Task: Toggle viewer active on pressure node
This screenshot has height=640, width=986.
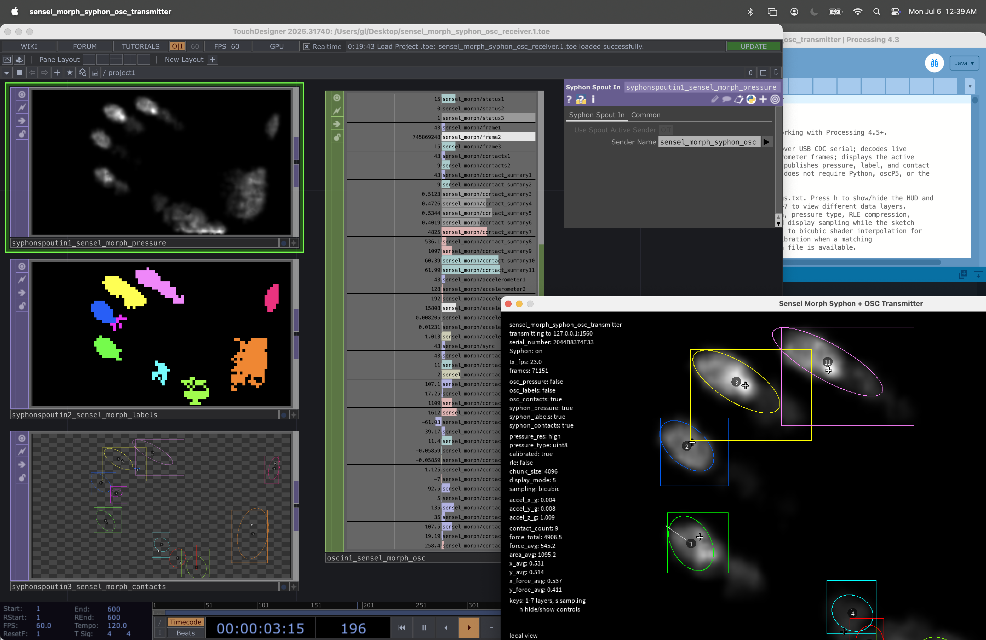Action: click(22, 95)
